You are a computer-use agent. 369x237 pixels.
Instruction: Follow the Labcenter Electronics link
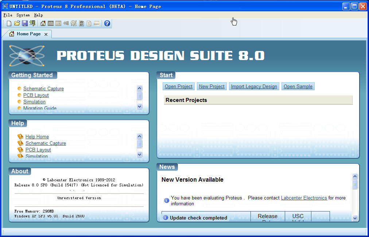[x=304, y=198]
